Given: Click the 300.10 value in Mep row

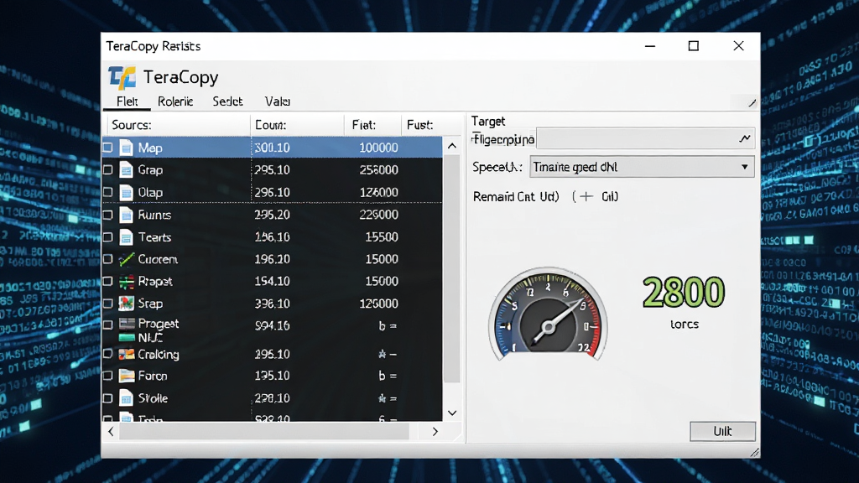Looking at the screenshot, I should 273,148.
